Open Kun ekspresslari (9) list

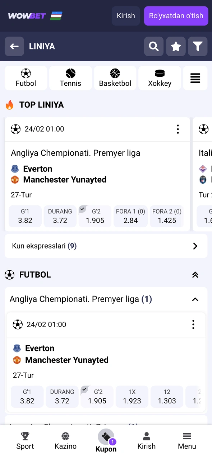click(106, 246)
